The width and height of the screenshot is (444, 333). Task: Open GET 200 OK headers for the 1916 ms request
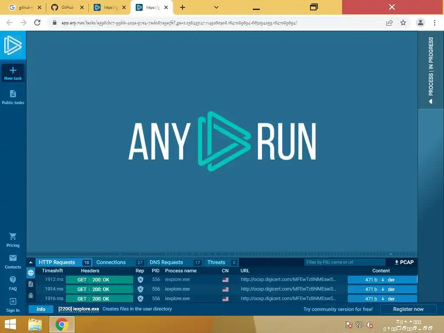pos(99,299)
